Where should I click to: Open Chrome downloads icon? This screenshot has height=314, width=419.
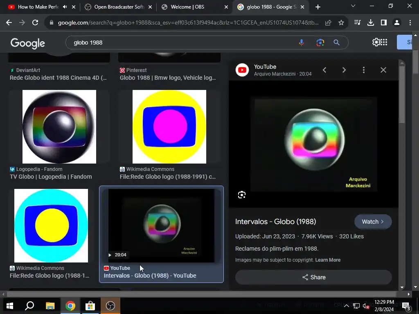pos(370,23)
